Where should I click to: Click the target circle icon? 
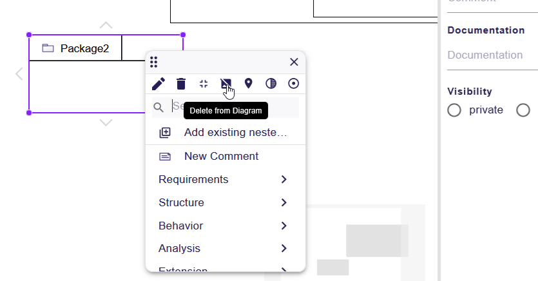[294, 84]
